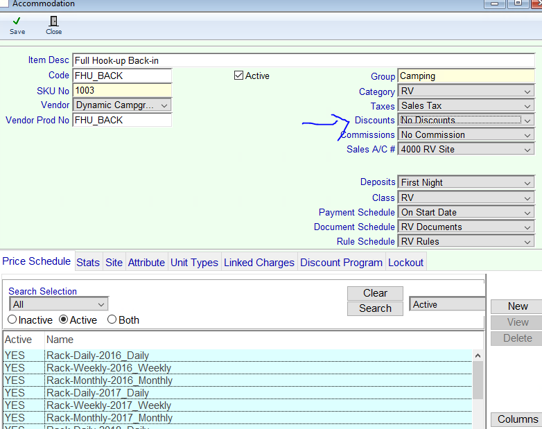Viewport: 542px width, 429px height.
Task: Click the Save checkmark icon
Action: click(x=17, y=21)
